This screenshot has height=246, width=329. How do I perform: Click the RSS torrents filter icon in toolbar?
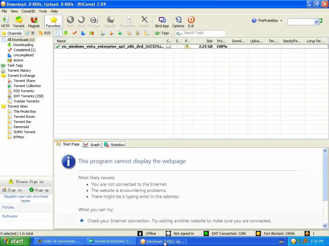point(129,33)
